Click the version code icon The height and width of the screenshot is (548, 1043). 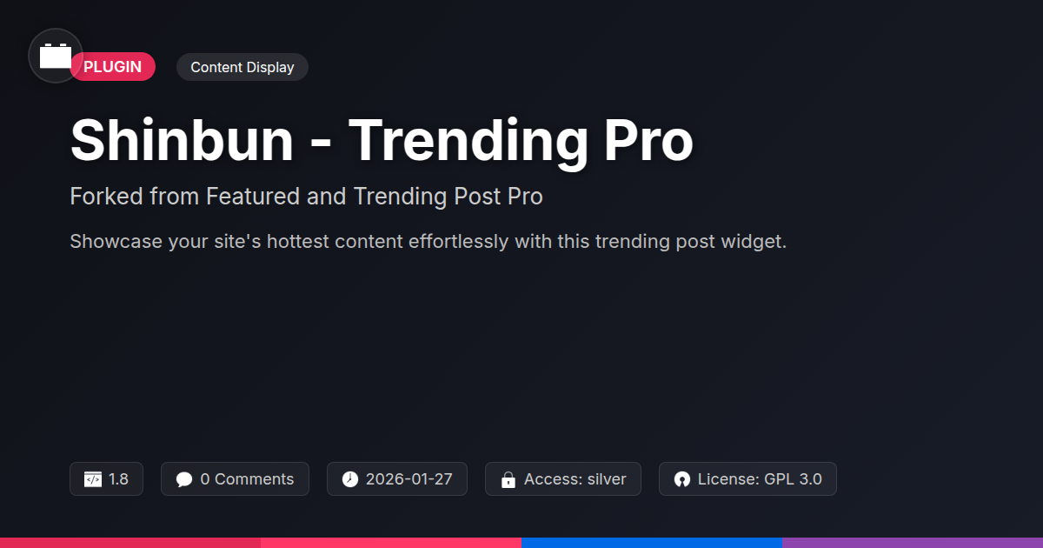click(x=93, y=479)
